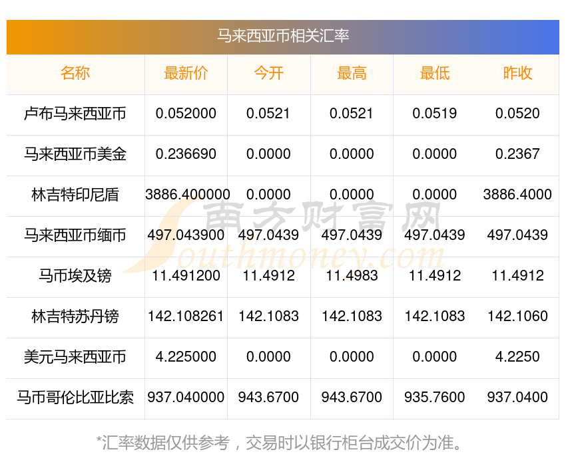Click the row name 林吉特苏丹镑
Viewport: 566px width, 464px height.
coord(75,316)
